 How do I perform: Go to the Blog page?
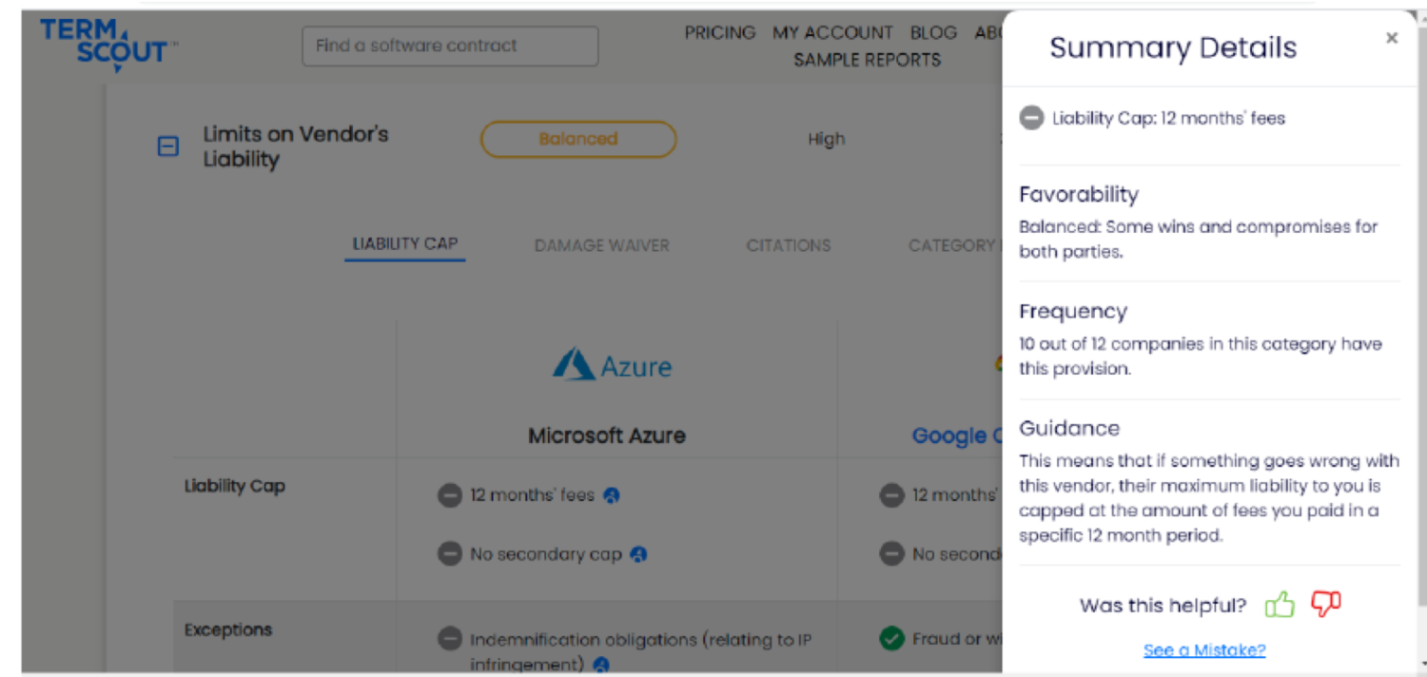click(x=933, y=32)
